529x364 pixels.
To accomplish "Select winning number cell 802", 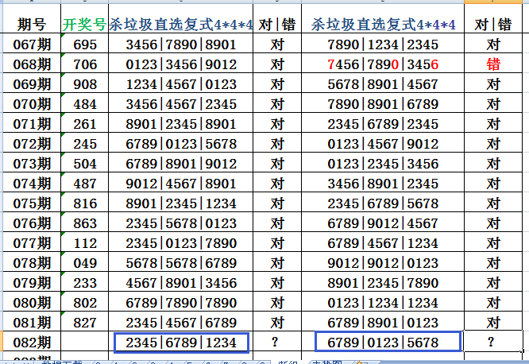I will tap(85, 303).
